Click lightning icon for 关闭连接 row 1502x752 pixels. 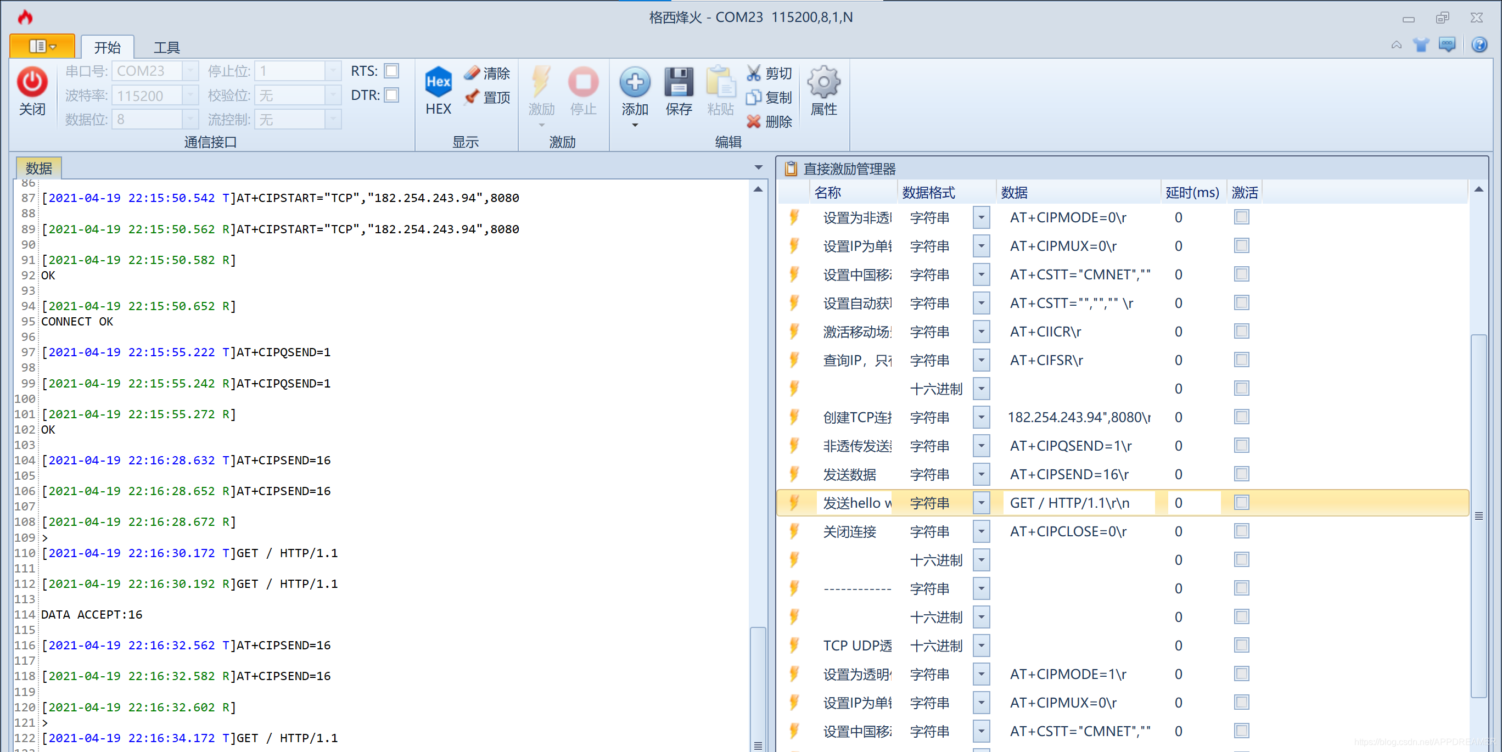point(794,531)
